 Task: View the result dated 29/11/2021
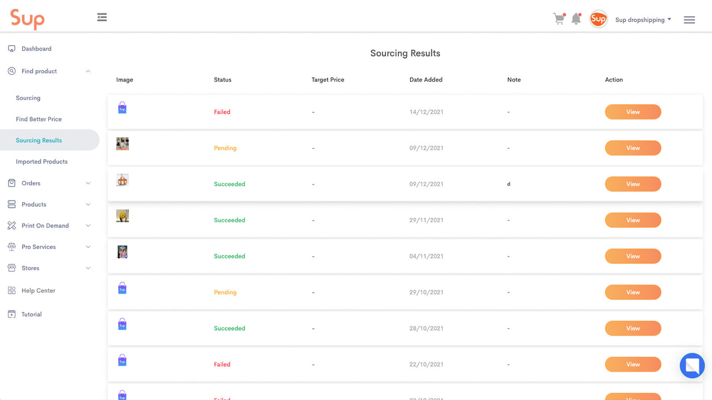633,220
